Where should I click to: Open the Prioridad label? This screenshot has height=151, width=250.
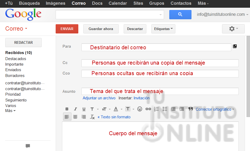[x=13, y=94]
